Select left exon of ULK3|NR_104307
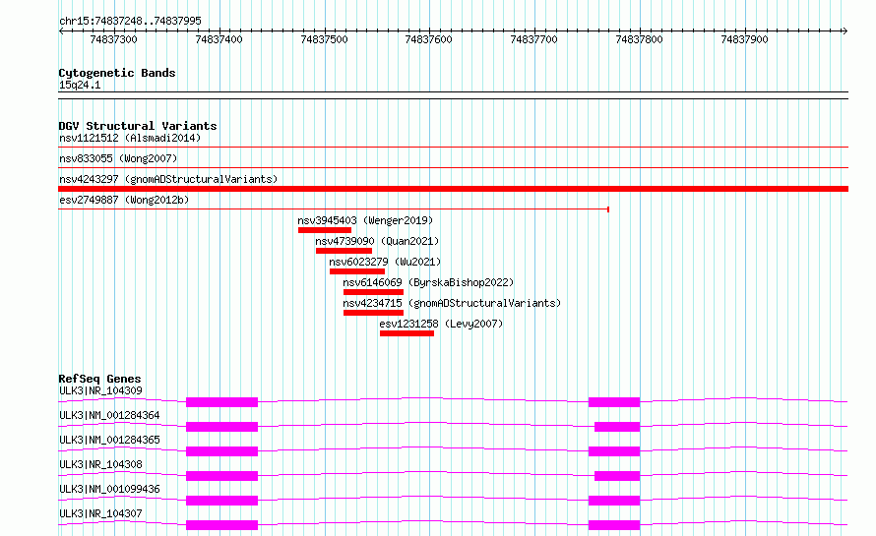 (x=221, y=525)
